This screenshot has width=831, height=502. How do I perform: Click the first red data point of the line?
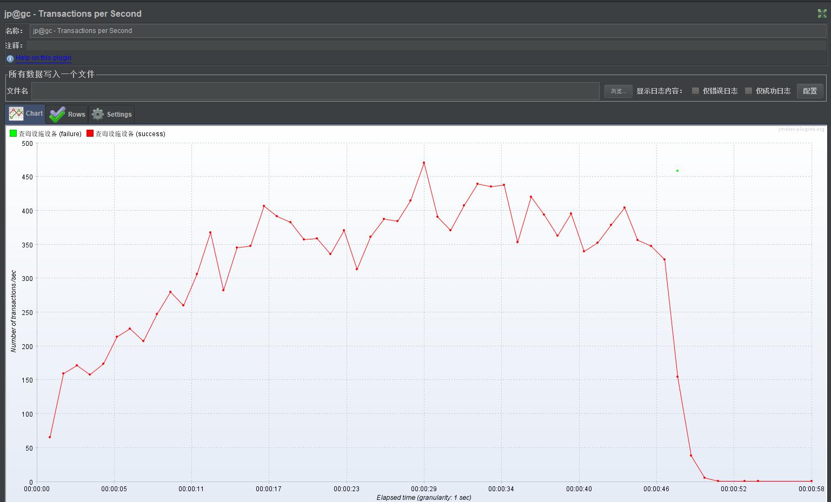coord(50,437)
